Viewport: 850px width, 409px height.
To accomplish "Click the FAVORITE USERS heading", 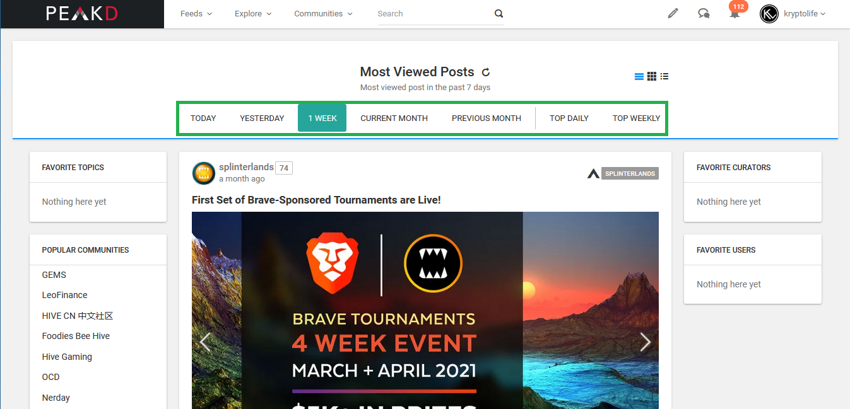I will pyautogui.click(x=726, y=250).
